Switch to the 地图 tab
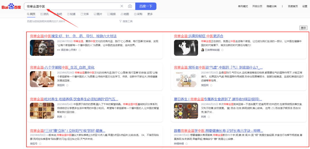Image resolution: width=310 pixels, height=149 pixels. 125,14
